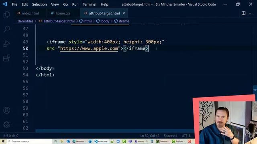Screen dimensions: 257x144
Task: Click line number 50 in the gutter
Action: (x=25, y=48)
